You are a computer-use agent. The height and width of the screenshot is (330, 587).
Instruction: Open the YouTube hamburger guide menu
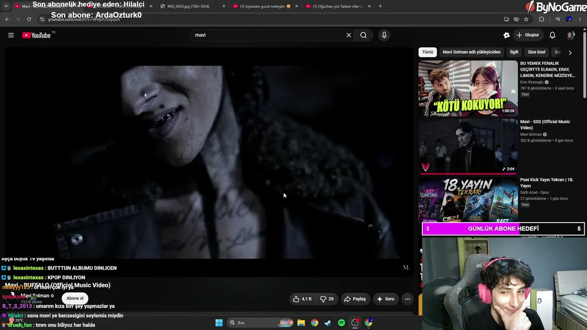coord(11,35)
